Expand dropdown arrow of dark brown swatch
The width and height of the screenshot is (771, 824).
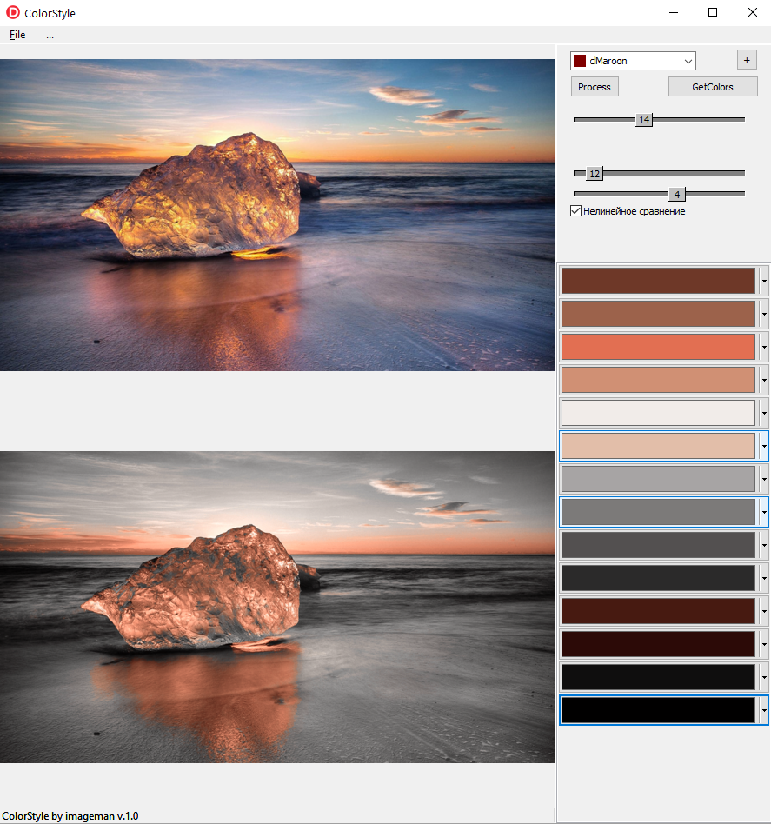(764, 281)
